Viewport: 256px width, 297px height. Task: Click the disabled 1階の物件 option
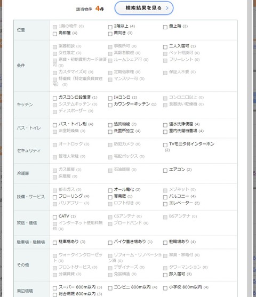point(68,26)
